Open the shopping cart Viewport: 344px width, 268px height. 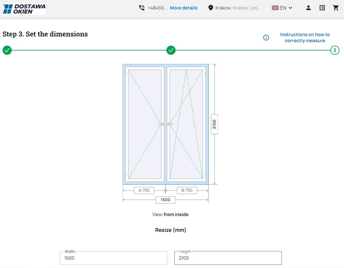point(336,8)
